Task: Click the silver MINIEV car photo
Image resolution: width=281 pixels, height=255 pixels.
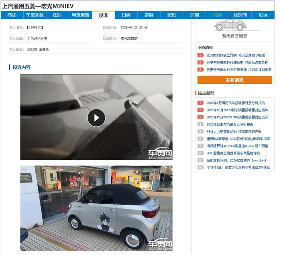Action: pos(96,208)
